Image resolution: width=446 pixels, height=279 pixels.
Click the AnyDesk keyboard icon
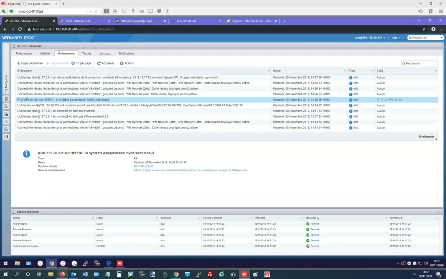[142, 11]
